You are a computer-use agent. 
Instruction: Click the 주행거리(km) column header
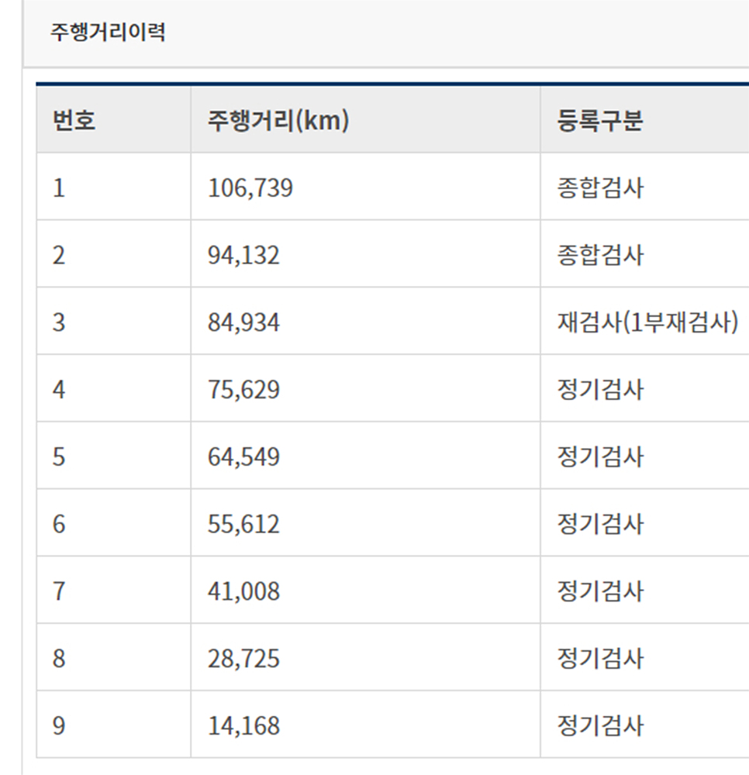point(278,121)
